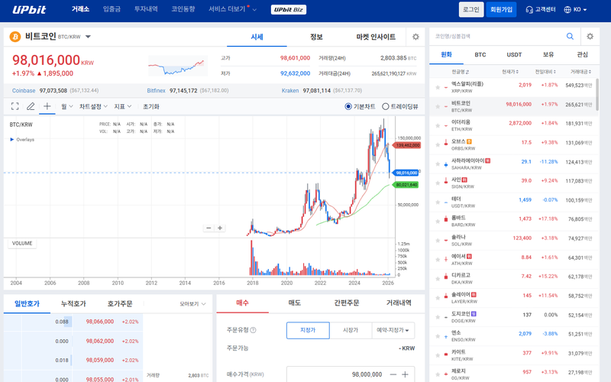The height and width of the screenshot is (382, 611).
Task: Open the 차트설정 dropdown
Action: [x=93, y=106]
